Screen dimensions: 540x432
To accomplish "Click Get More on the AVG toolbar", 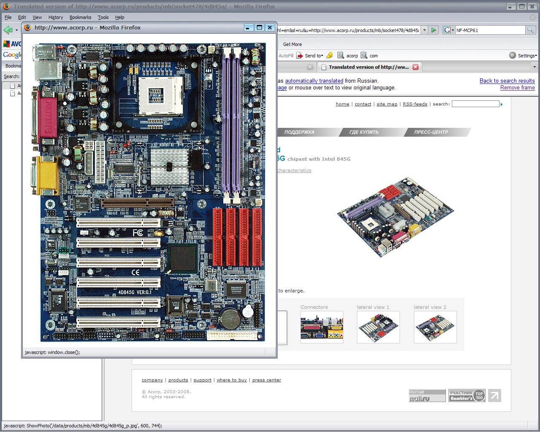I will [x=292, y=44].
